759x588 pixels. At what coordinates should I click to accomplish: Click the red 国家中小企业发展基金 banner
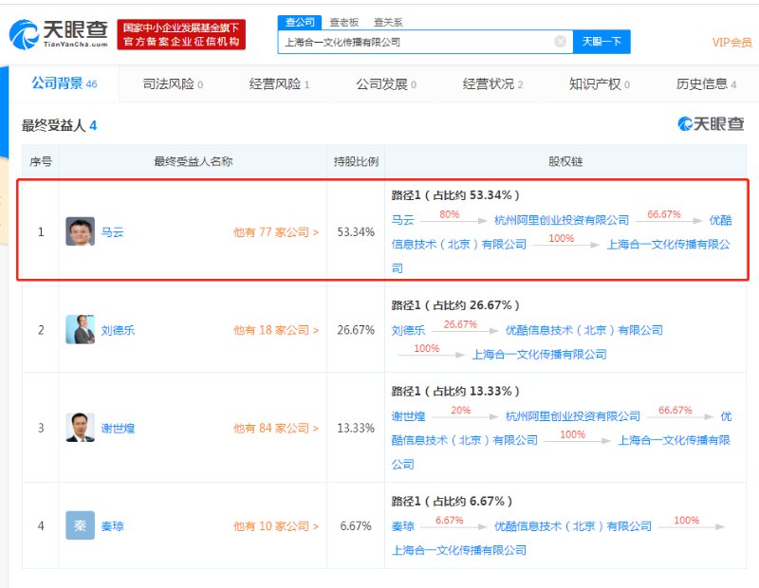point(181,34)
